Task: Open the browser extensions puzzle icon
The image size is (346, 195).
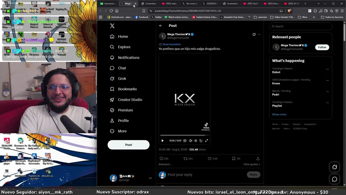Action: point(315,11)
